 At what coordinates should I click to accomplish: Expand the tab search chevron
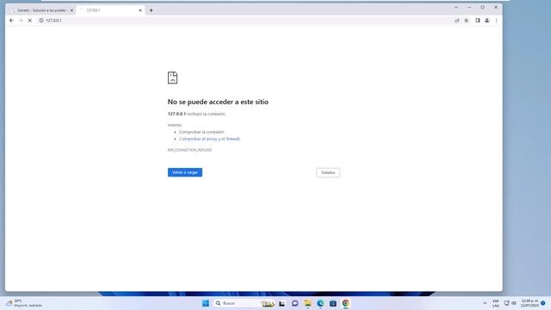click(456, 7)
